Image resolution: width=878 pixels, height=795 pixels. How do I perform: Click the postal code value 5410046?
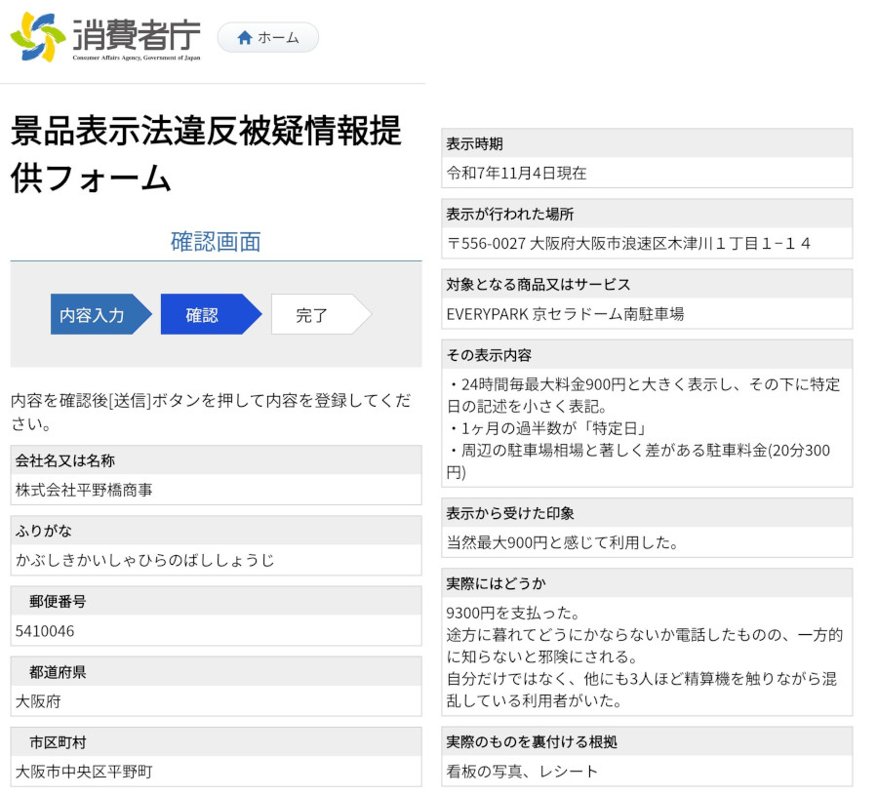point(45,631)
